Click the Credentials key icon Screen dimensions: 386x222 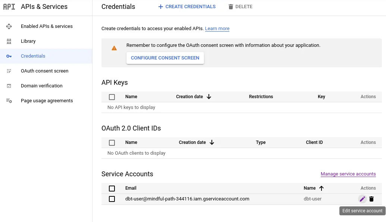pos(9,56)
